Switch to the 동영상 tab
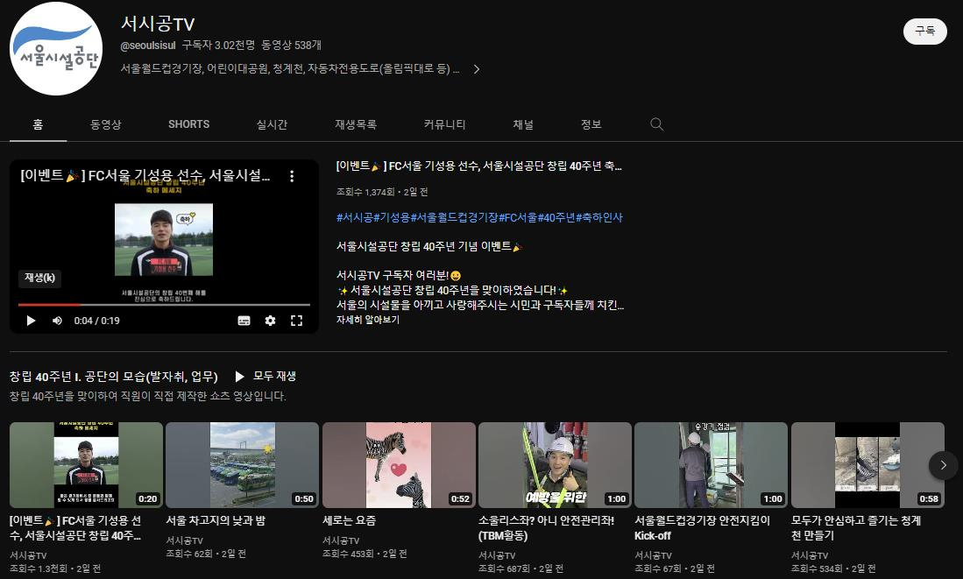963x579 pixels. click(106, 124)
